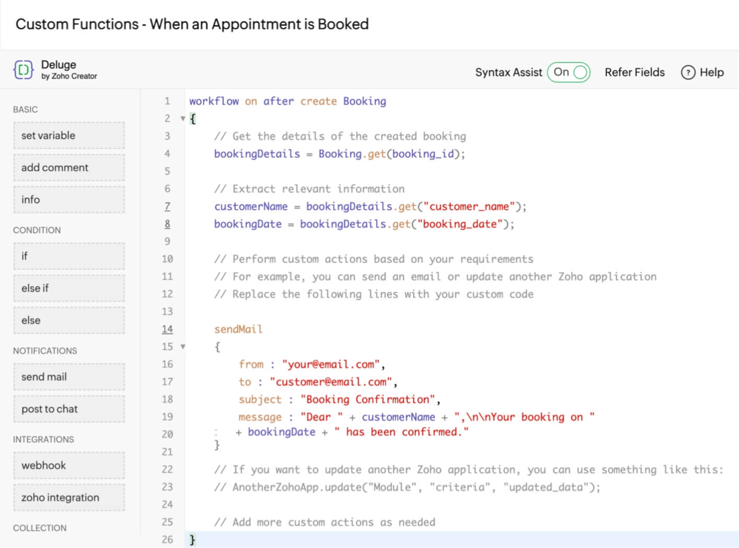Select the else if condition block
Screen dimensions: 739x548
pyautogui.click(x=69, y=288)
